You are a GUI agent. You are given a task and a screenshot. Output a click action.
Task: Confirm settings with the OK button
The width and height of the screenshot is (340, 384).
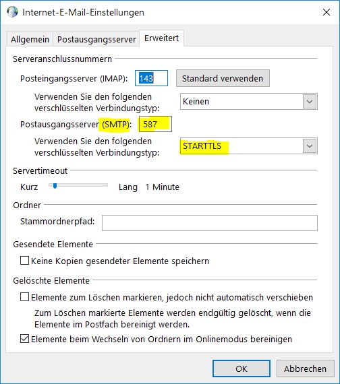[x=242, y=369]
